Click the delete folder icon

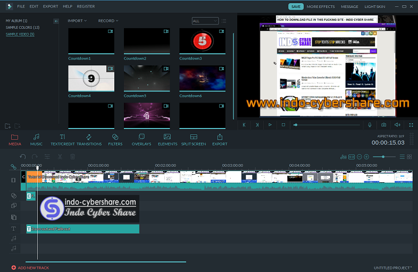tap(18, 126)
